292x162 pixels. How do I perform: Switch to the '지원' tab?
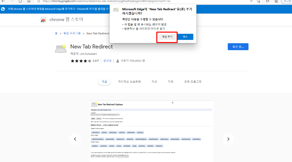171,82
